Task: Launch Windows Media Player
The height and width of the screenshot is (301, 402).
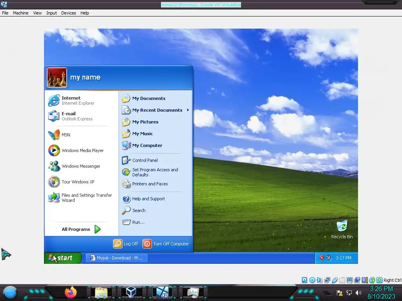Action: click(82, 150)
